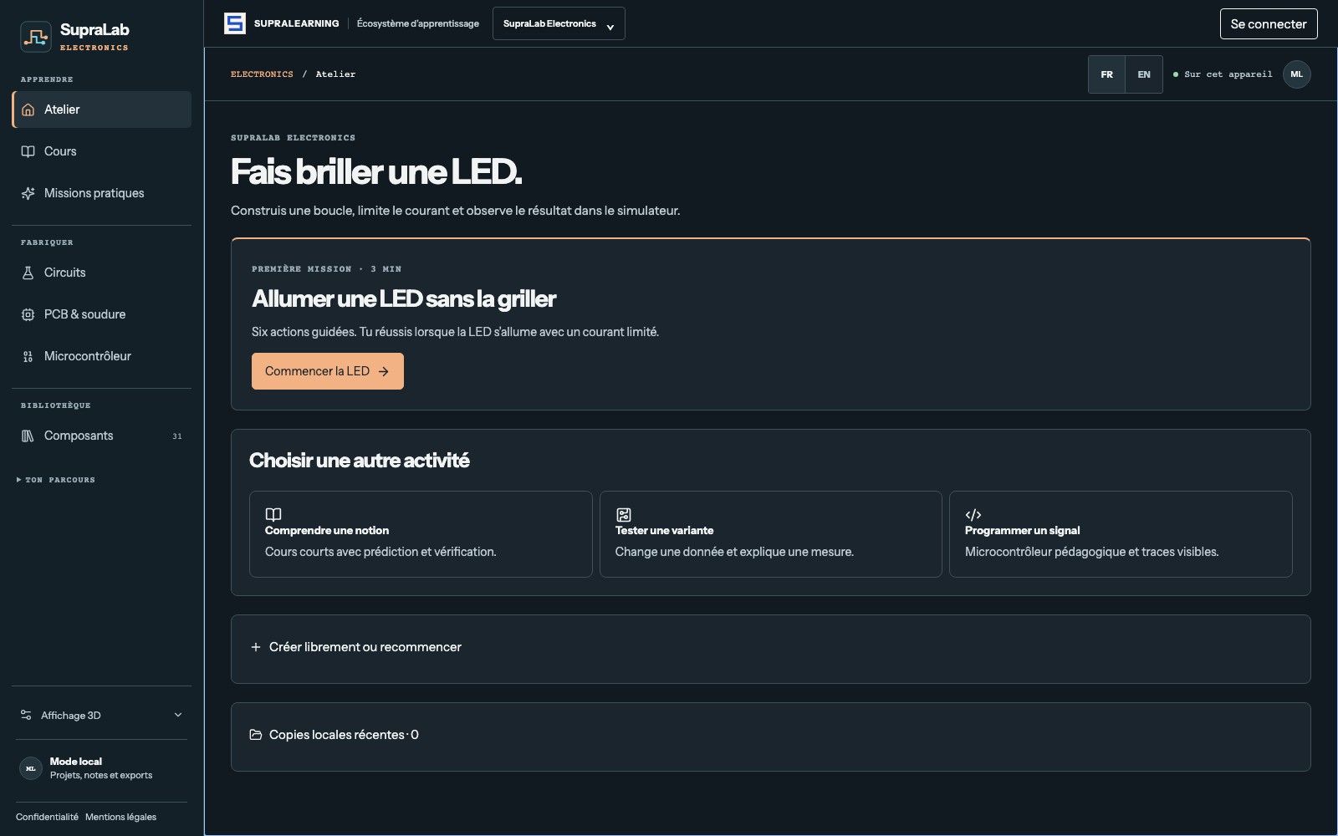Image resolution: width=1338 pixels, height=836 pixels.
Task: Click the folder icon beside Copies locales récentes
Action: (256, 735)
